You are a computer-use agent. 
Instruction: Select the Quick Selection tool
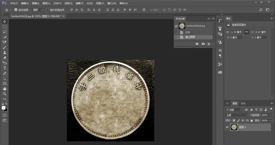tap(5, 37)
